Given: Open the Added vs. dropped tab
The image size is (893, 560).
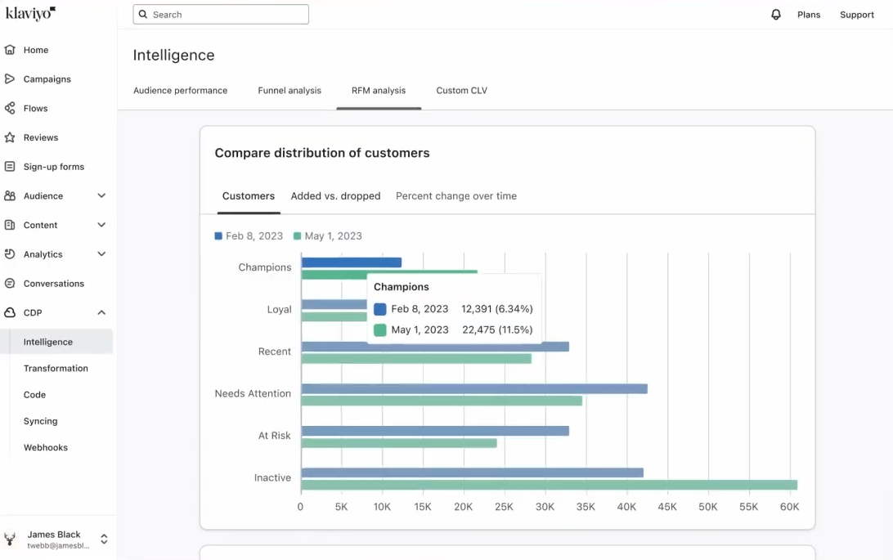Looking at the screenshot, I should coord(335,196).
